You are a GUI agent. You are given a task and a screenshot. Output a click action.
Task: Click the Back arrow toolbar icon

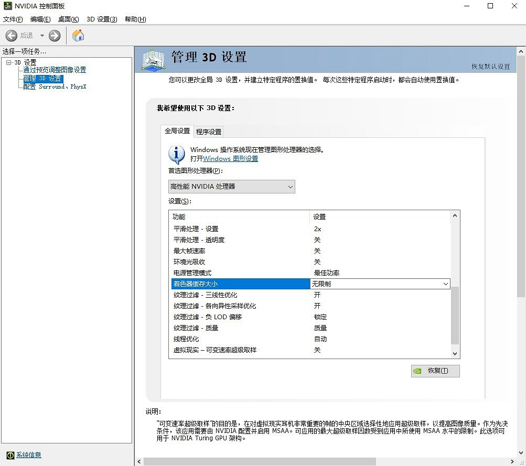point(12,36)
